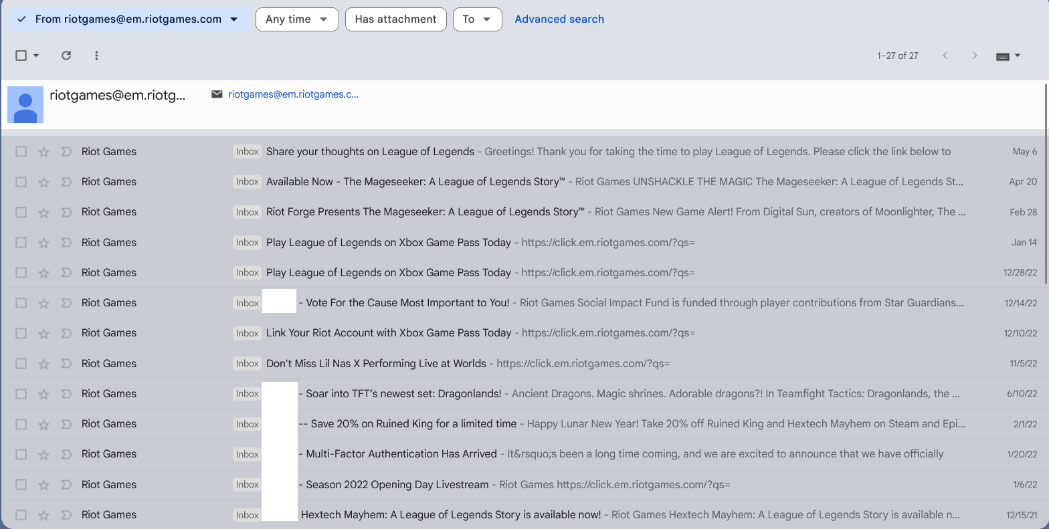Check the box for the Jan 14 Xbox email
The width and height of the screenshot is (1049, 529).
point(21,243)
